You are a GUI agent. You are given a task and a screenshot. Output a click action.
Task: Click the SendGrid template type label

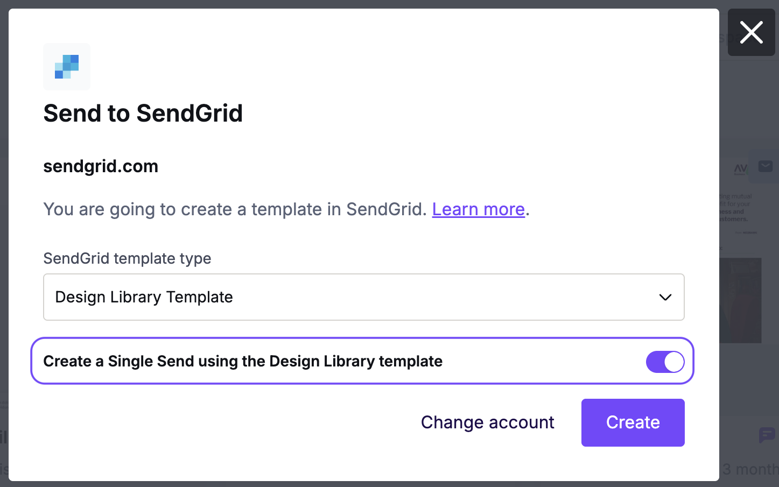[127, 258]
